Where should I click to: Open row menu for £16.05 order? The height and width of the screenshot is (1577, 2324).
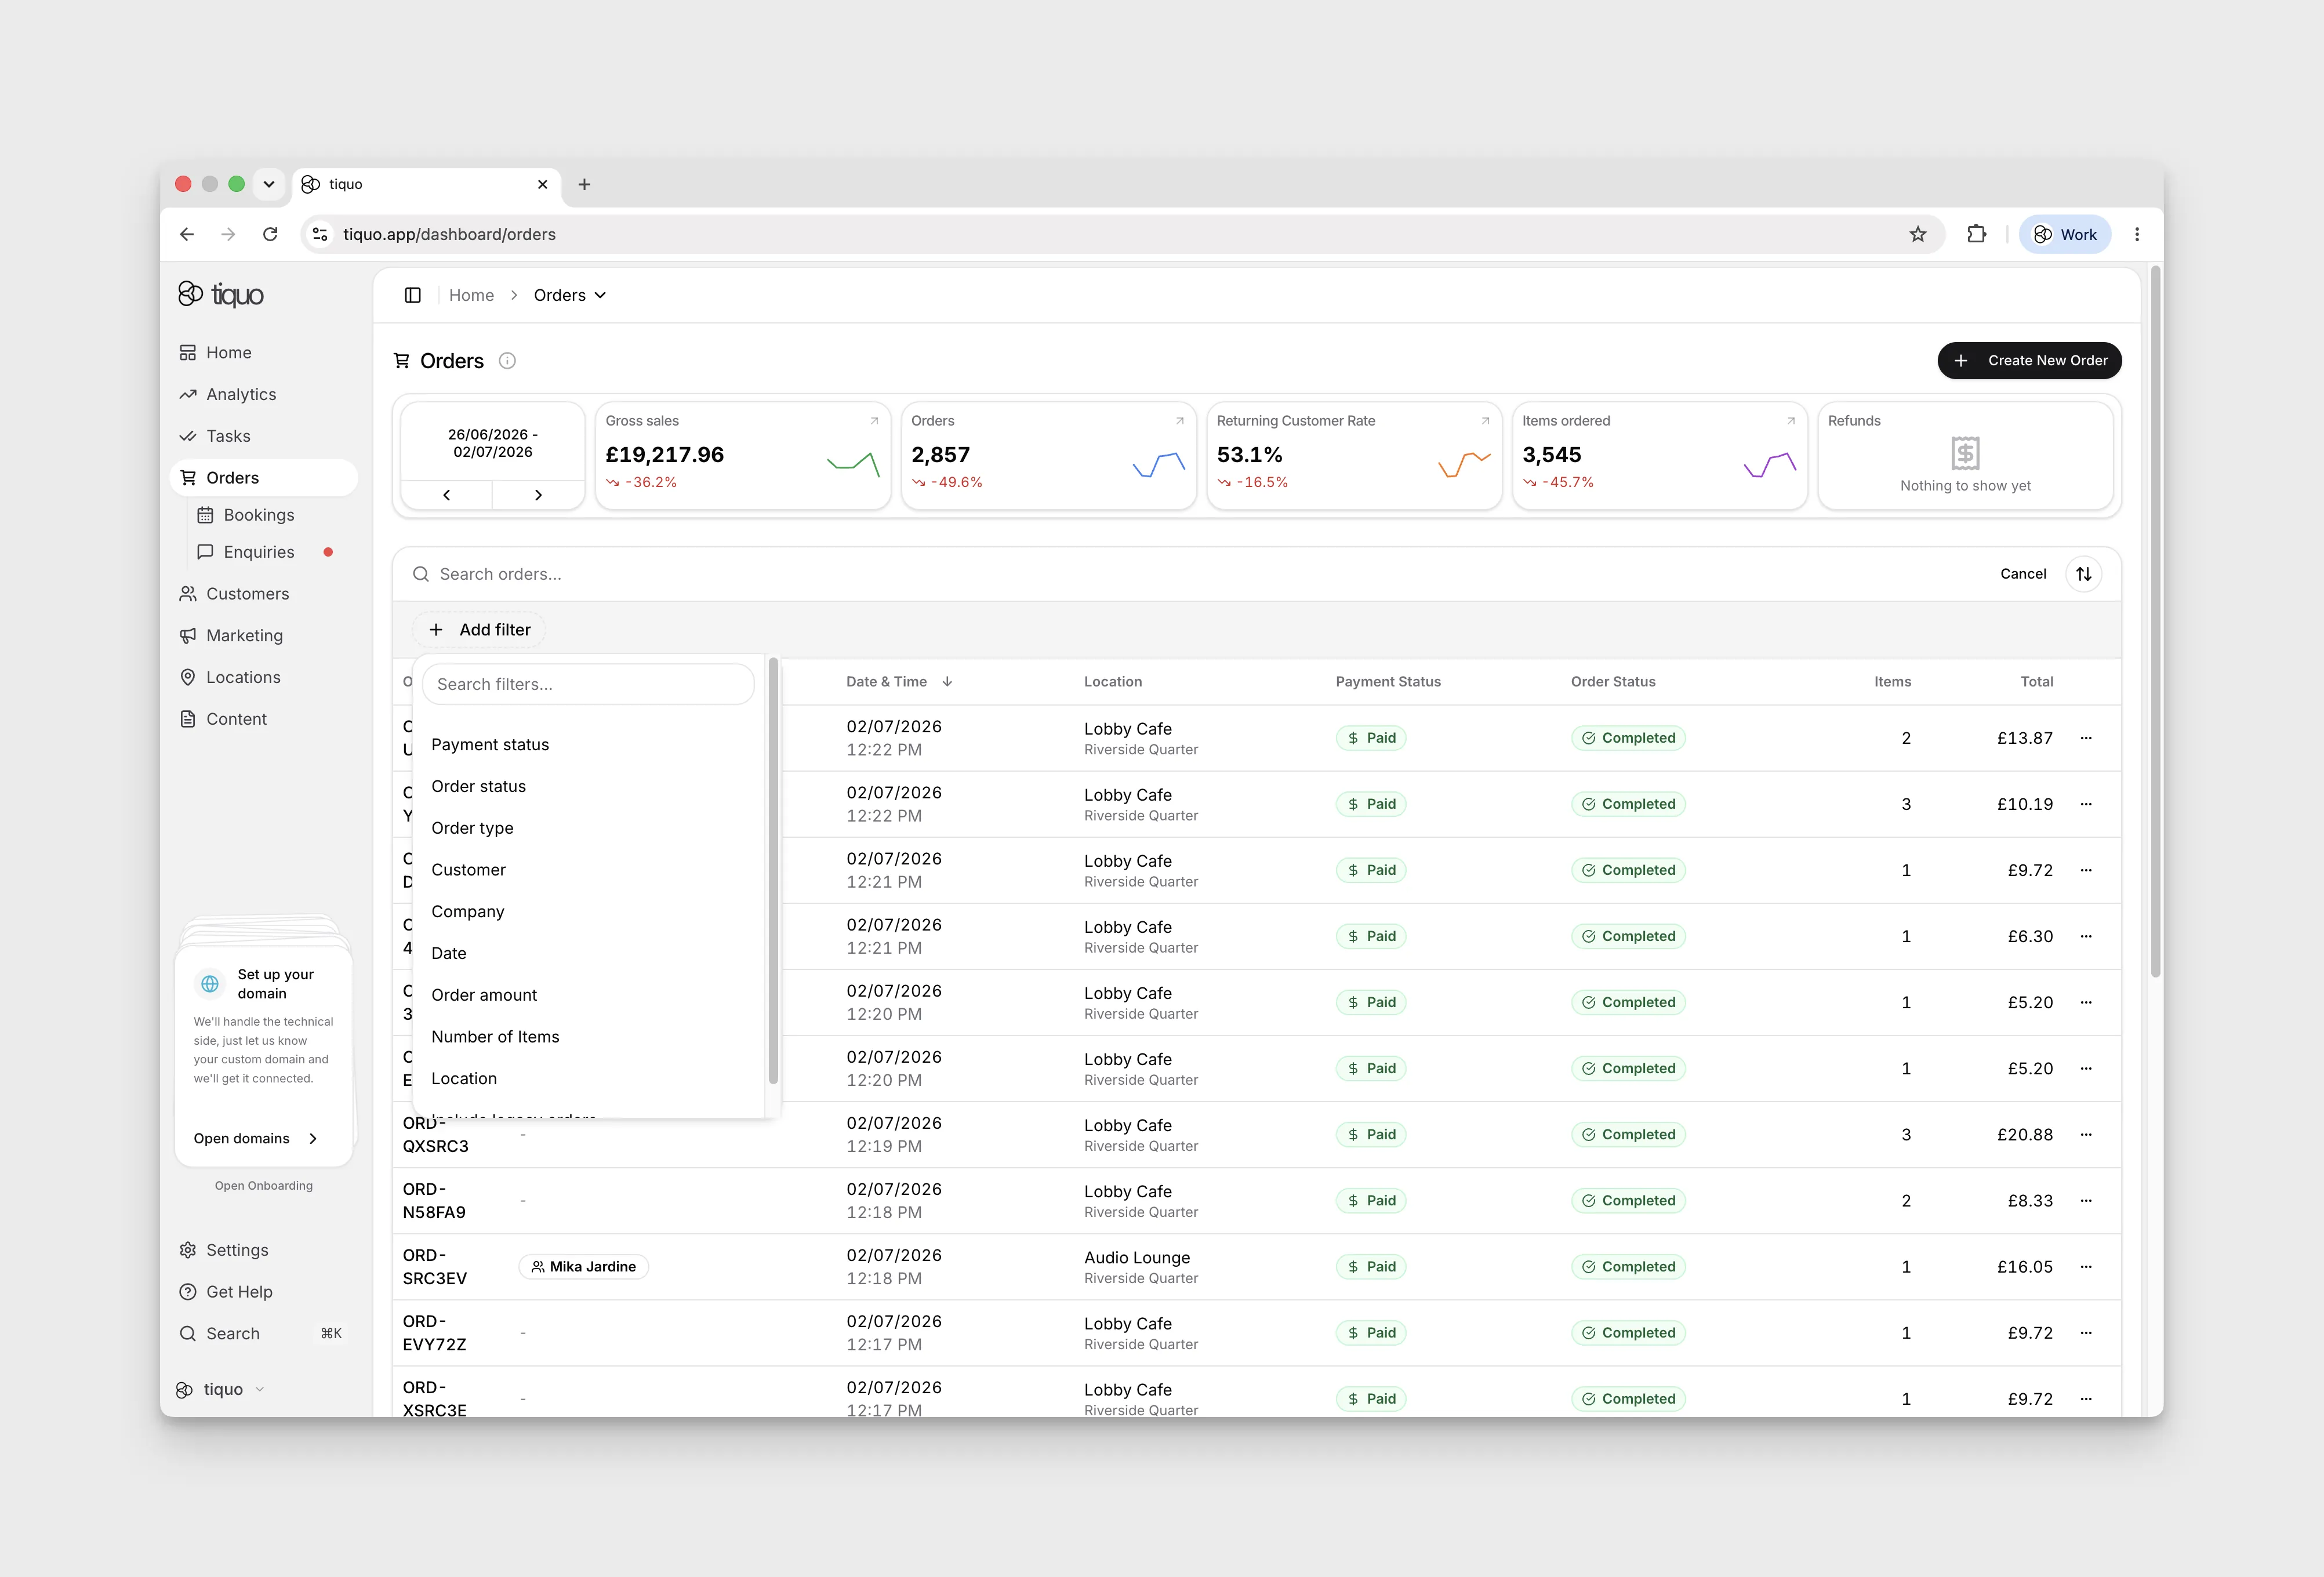click(2086, 1266)
